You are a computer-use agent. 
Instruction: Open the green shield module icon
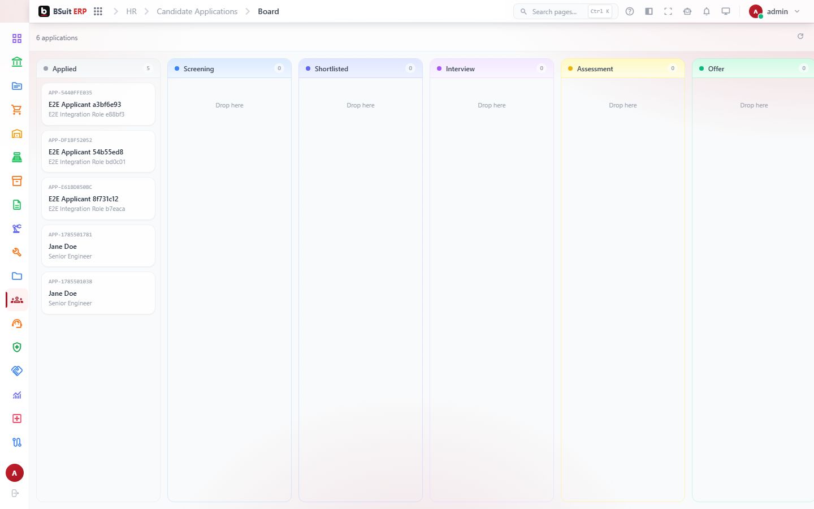17,347
